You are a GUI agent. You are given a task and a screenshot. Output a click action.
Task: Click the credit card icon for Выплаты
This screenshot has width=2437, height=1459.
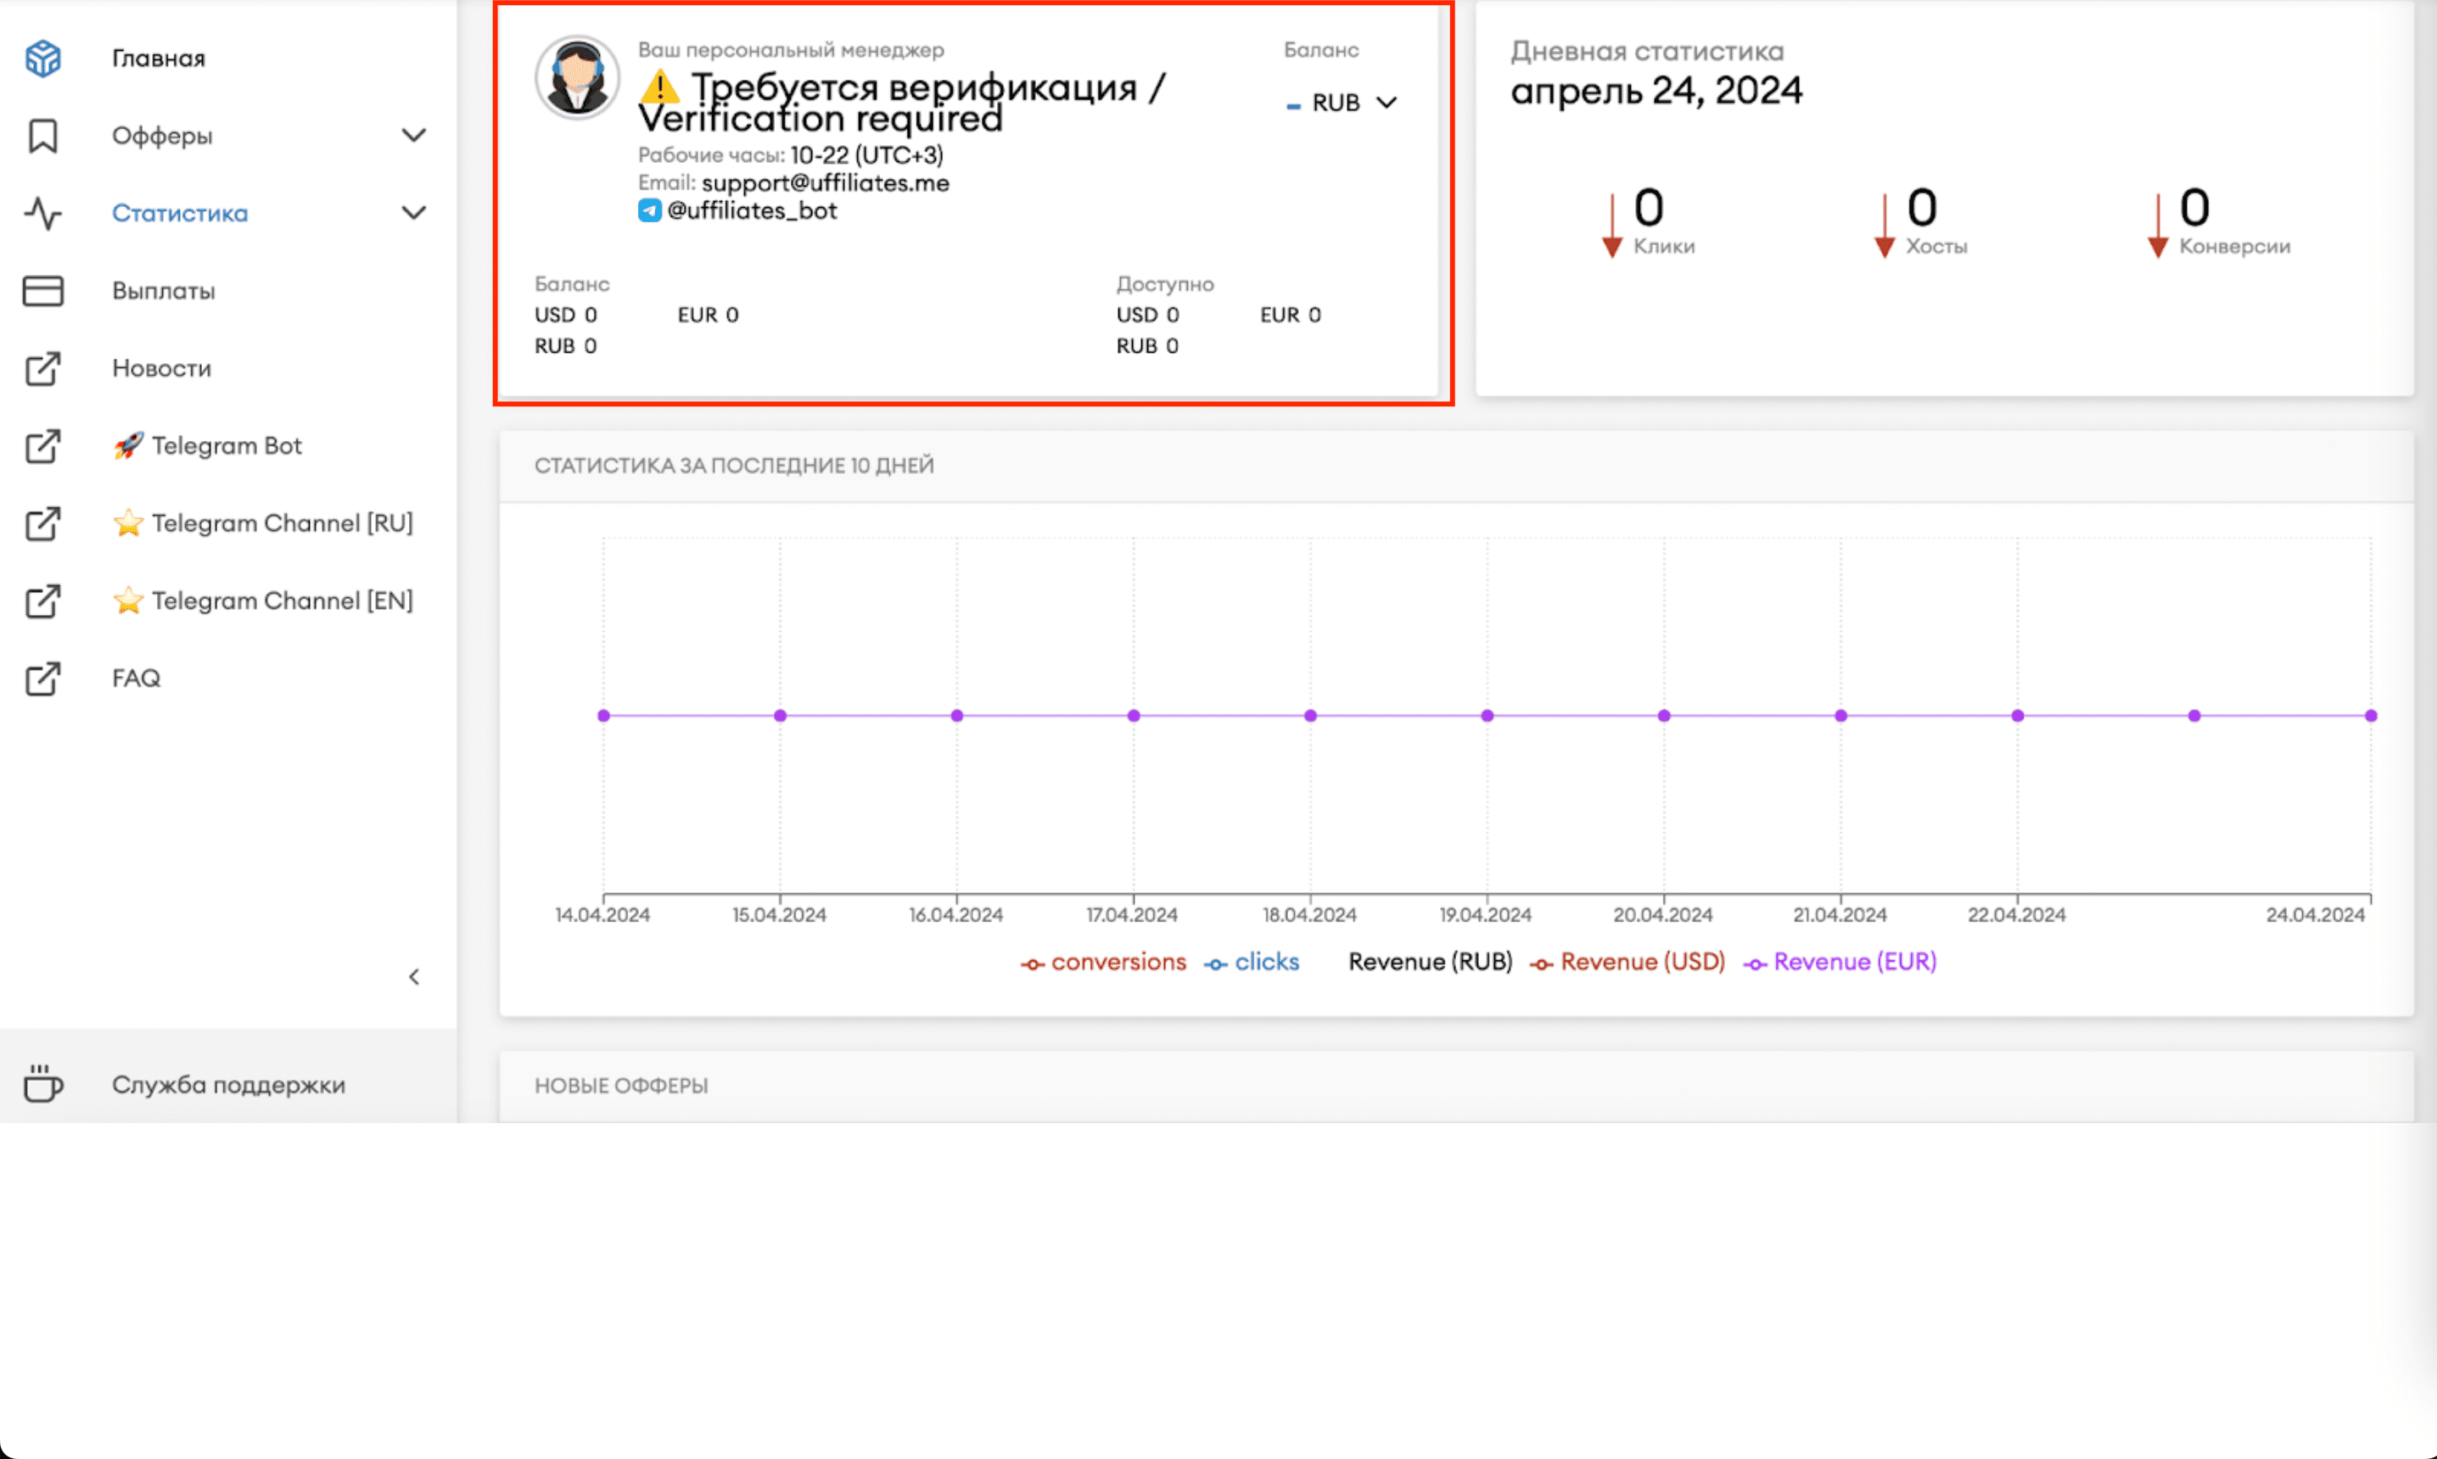click(43, 291)
